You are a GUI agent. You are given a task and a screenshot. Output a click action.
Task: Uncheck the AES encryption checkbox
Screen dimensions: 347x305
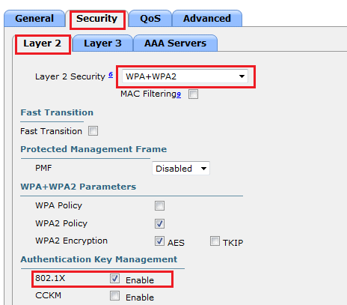pos(159,241)
